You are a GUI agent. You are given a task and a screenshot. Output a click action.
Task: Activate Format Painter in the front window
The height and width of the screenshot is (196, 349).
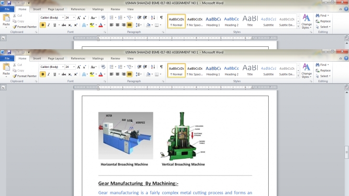24,76
